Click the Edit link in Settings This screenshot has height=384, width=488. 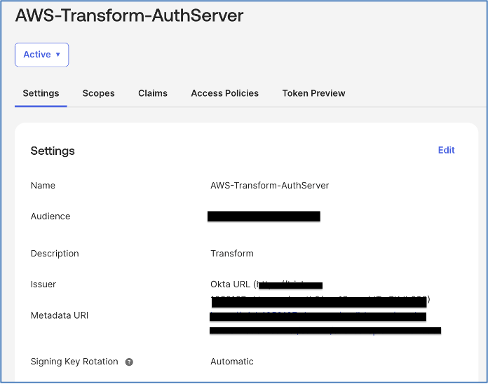tap(446, 150)
